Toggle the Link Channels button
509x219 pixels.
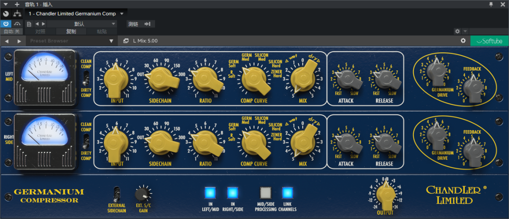click(288, 193)
